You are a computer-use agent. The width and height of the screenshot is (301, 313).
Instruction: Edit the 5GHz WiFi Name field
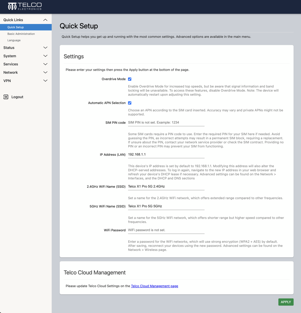166,206
